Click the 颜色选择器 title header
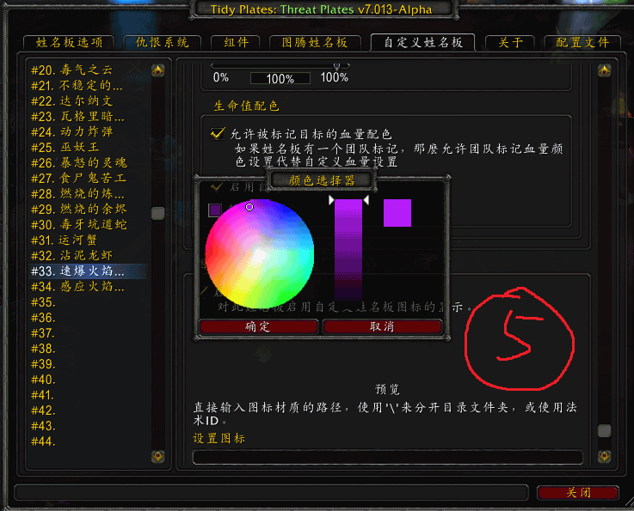Viewport: 634px width, 511px height. pos(322,180)
